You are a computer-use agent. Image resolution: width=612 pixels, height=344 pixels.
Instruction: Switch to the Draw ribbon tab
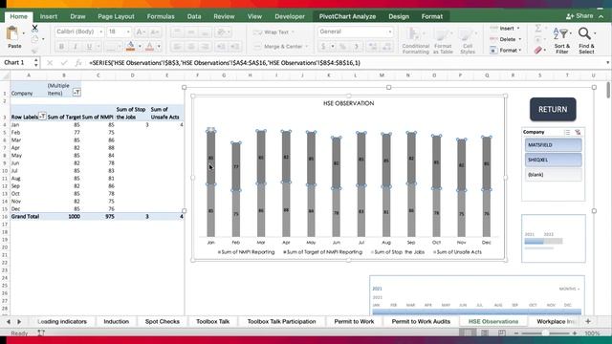[x=77, y=16]
